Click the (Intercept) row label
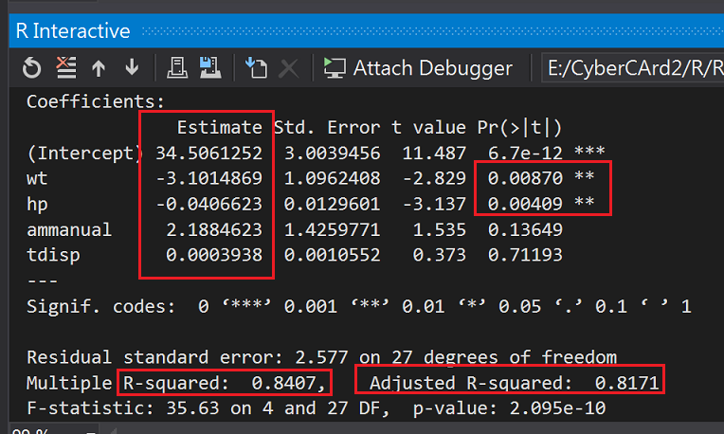Image resolution: width=724 pixels, height=434 pixels. point(85,154)
